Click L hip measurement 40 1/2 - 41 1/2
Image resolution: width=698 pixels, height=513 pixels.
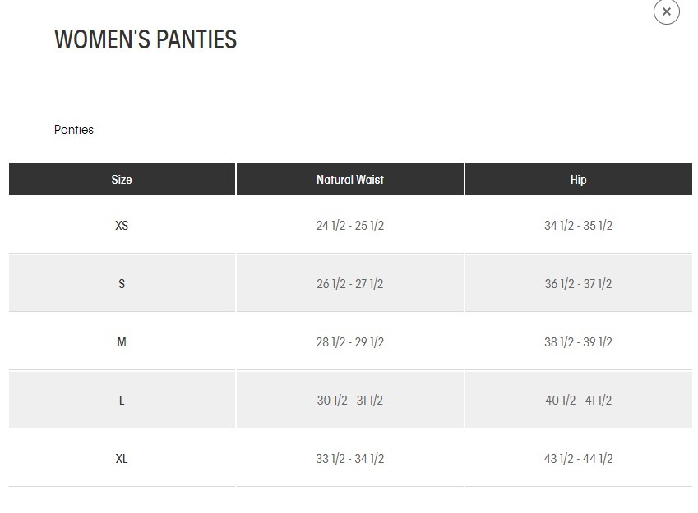578,401
